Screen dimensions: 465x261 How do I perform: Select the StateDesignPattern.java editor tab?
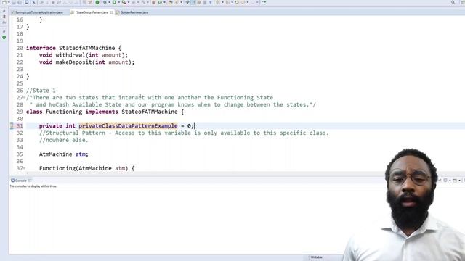tap(92, 12)
